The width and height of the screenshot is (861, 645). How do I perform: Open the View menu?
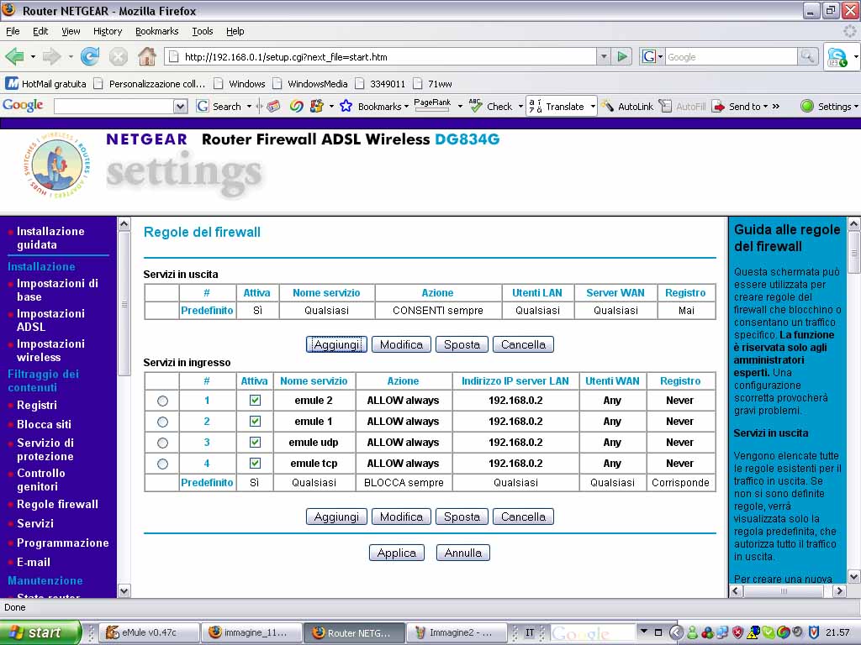[71, 31]
